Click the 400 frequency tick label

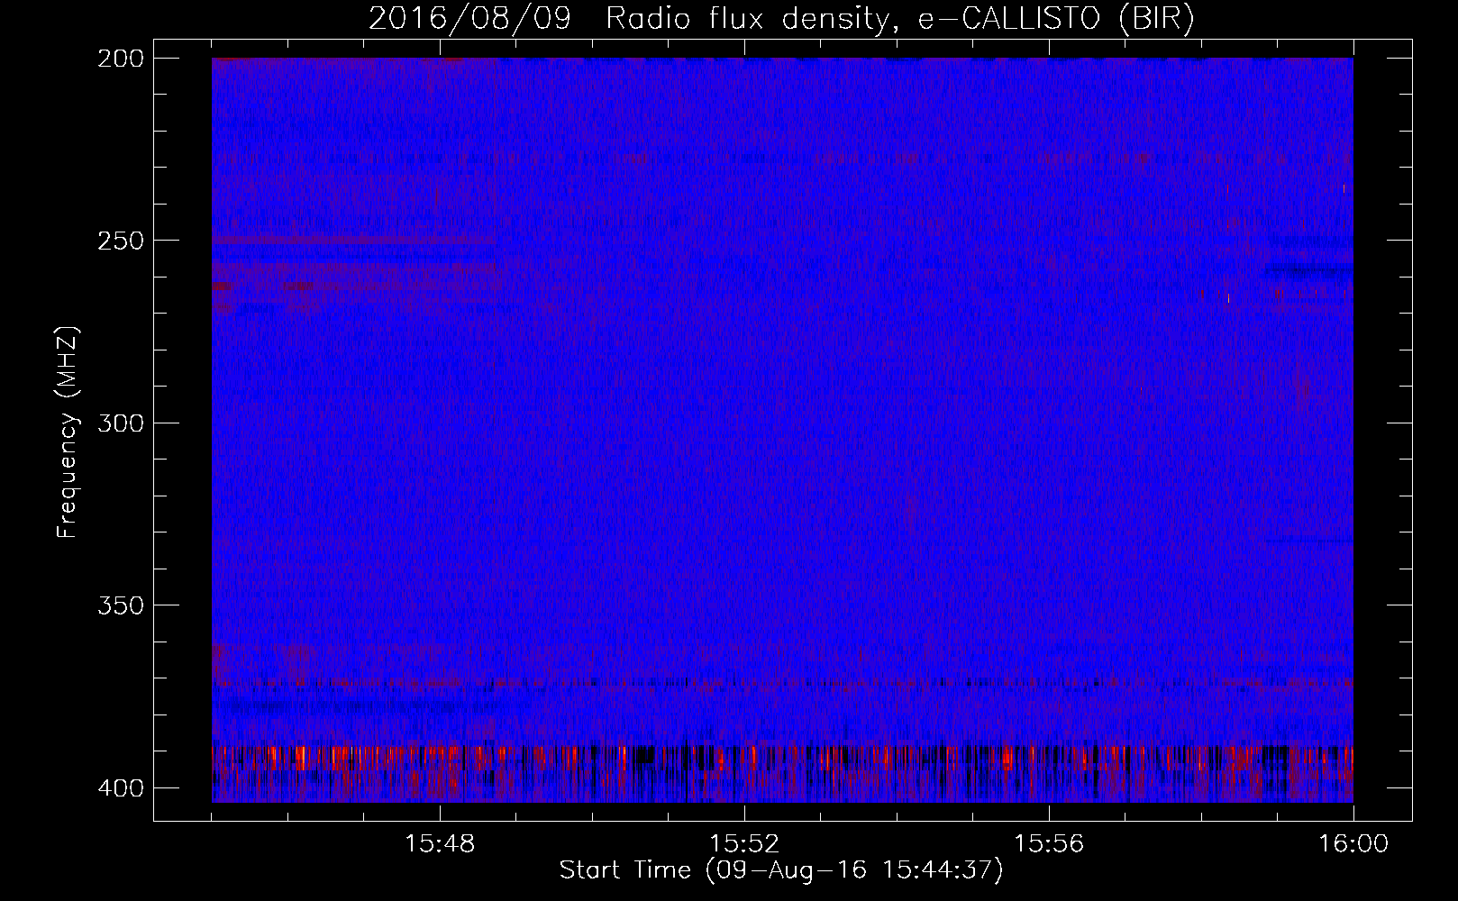pos(119,788)
